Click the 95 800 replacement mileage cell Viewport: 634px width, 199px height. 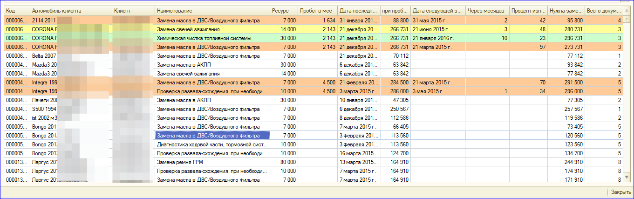(x=566, y=21)
